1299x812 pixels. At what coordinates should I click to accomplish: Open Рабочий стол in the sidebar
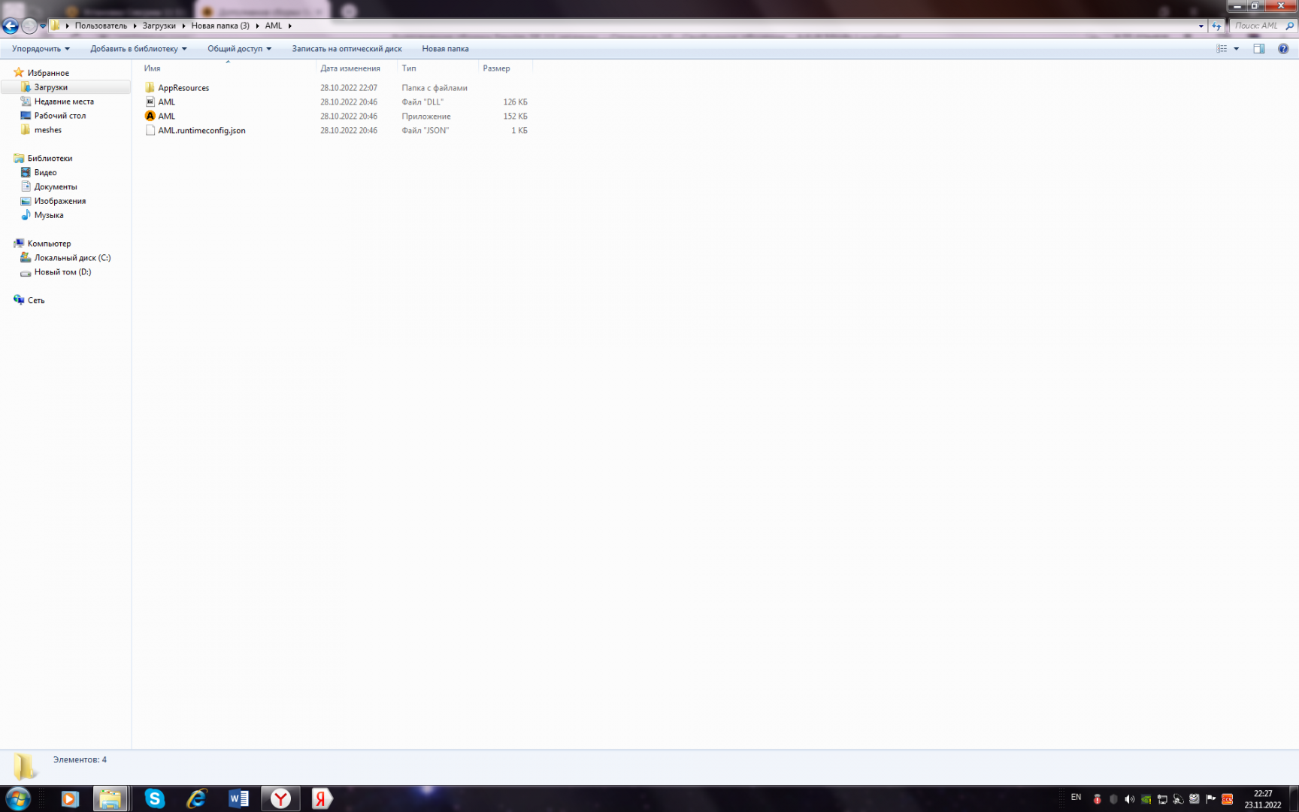59,116
